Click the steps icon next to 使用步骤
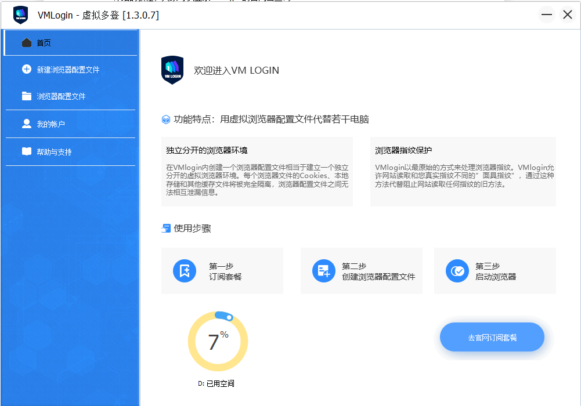This screenshot has height=406, width=581. [x=165, y=228]
